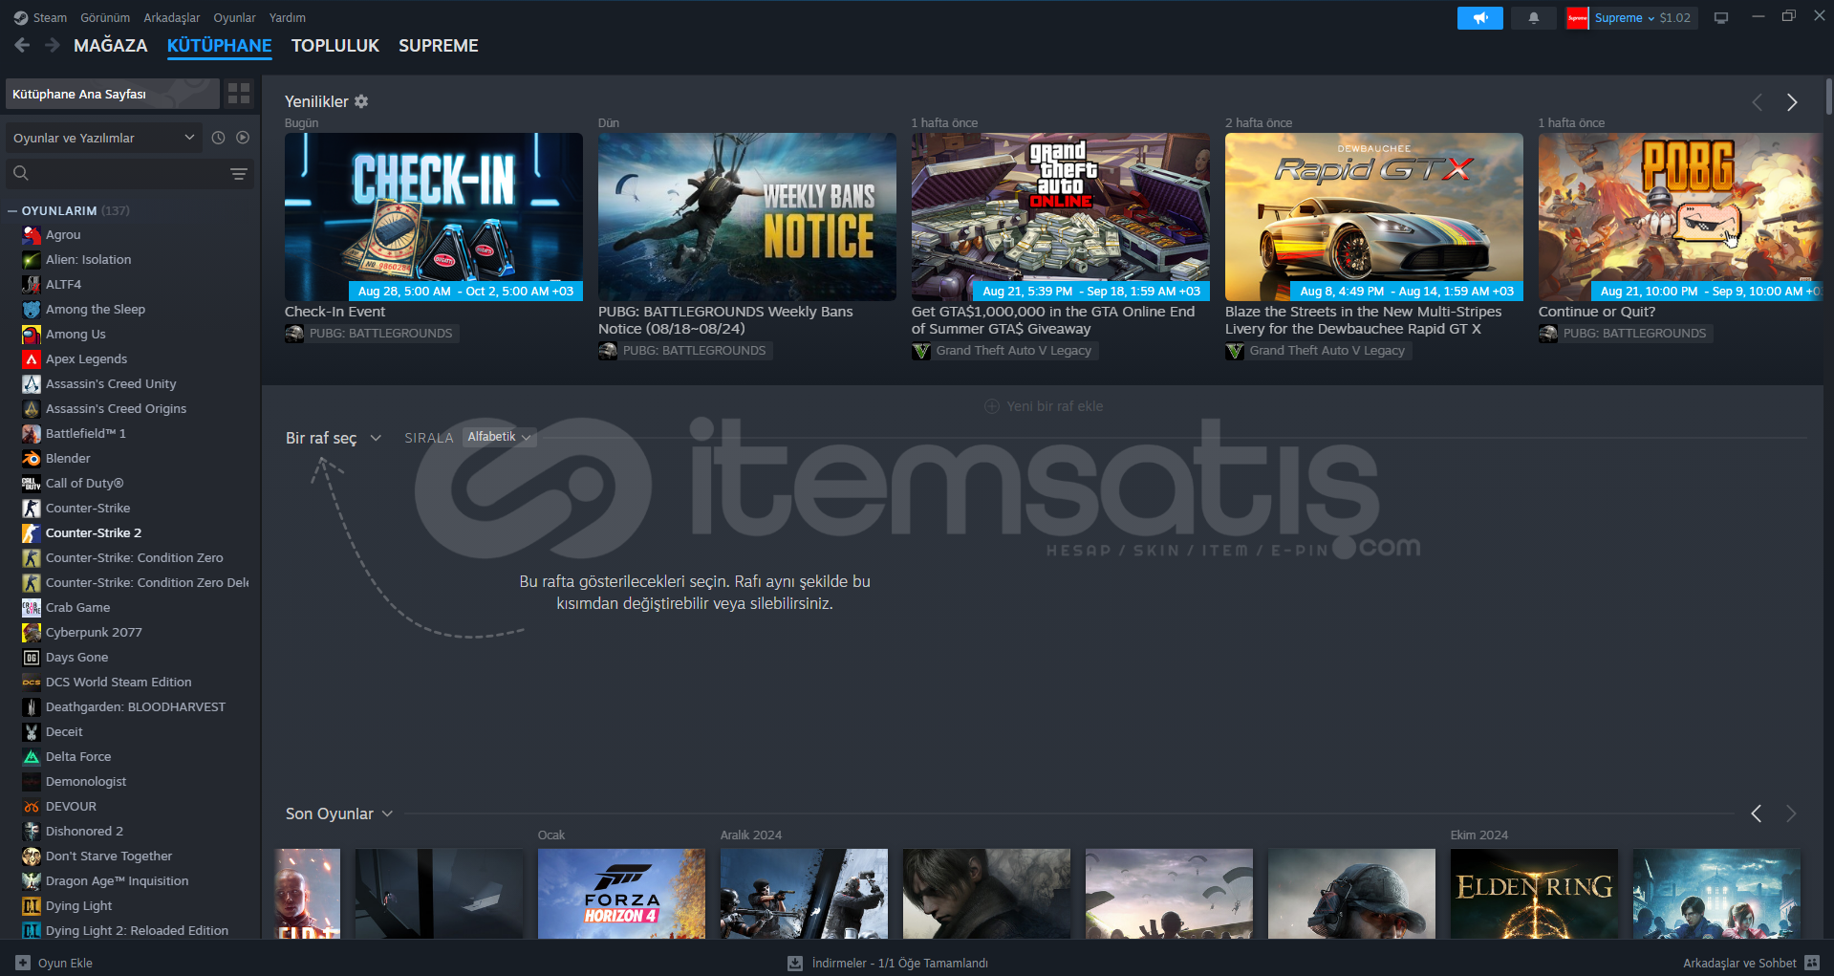Open the Forza Horizon 4 recent game
1834x976 pixels.
[x=621, y=894]
